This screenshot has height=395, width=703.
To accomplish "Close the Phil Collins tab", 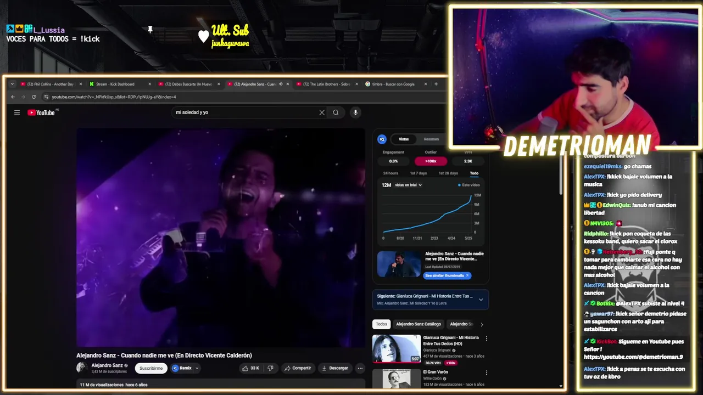I will (81, 84).
